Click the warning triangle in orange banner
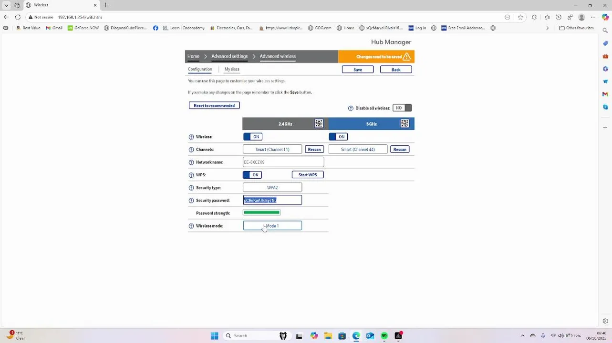This screenshot has height=343, width=612. coord(406,57)
